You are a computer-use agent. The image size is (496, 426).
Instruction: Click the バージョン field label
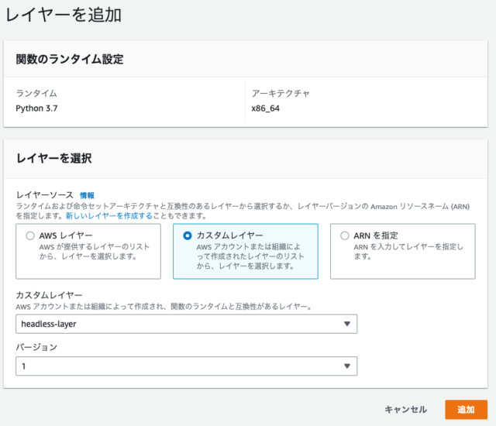point(36,348)
